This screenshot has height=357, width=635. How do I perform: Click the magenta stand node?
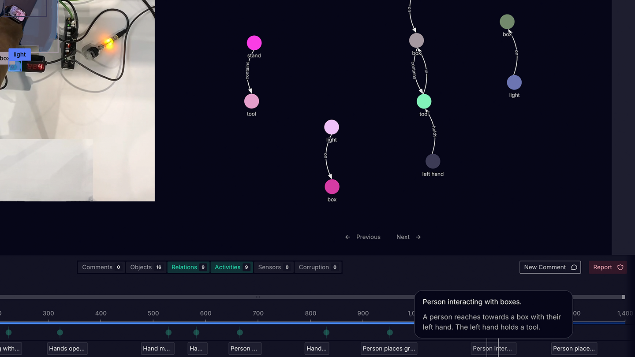coord(254,43)
